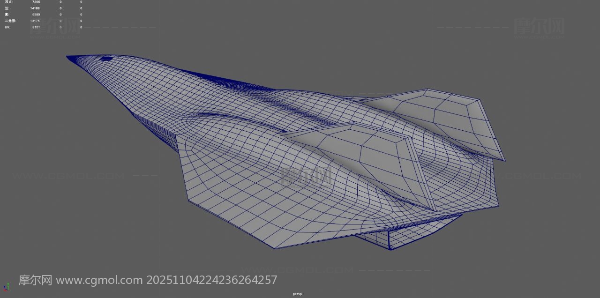This screenshot has height=298, width=600.
Task: Click the triangle count value 14175
Action: click(35, 21)
